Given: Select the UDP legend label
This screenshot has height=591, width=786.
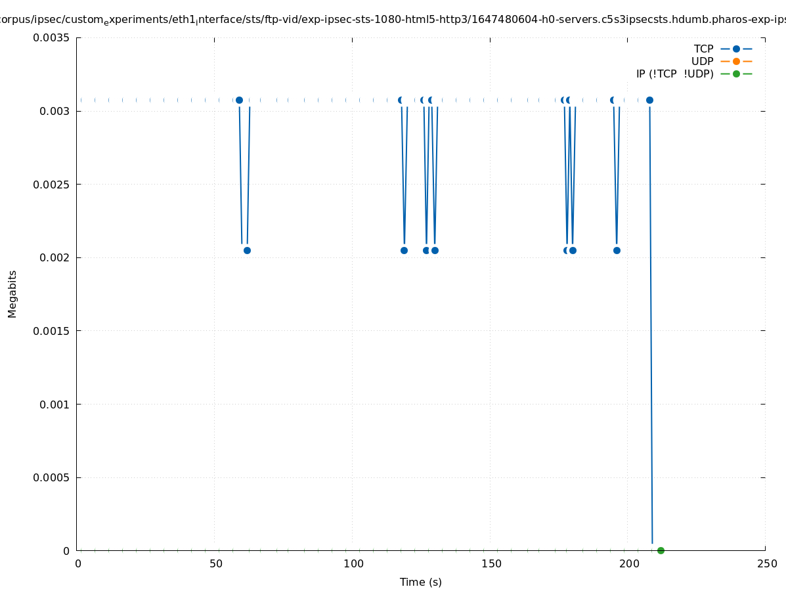Looking at the screenshot, I should [x=702, y=62].
